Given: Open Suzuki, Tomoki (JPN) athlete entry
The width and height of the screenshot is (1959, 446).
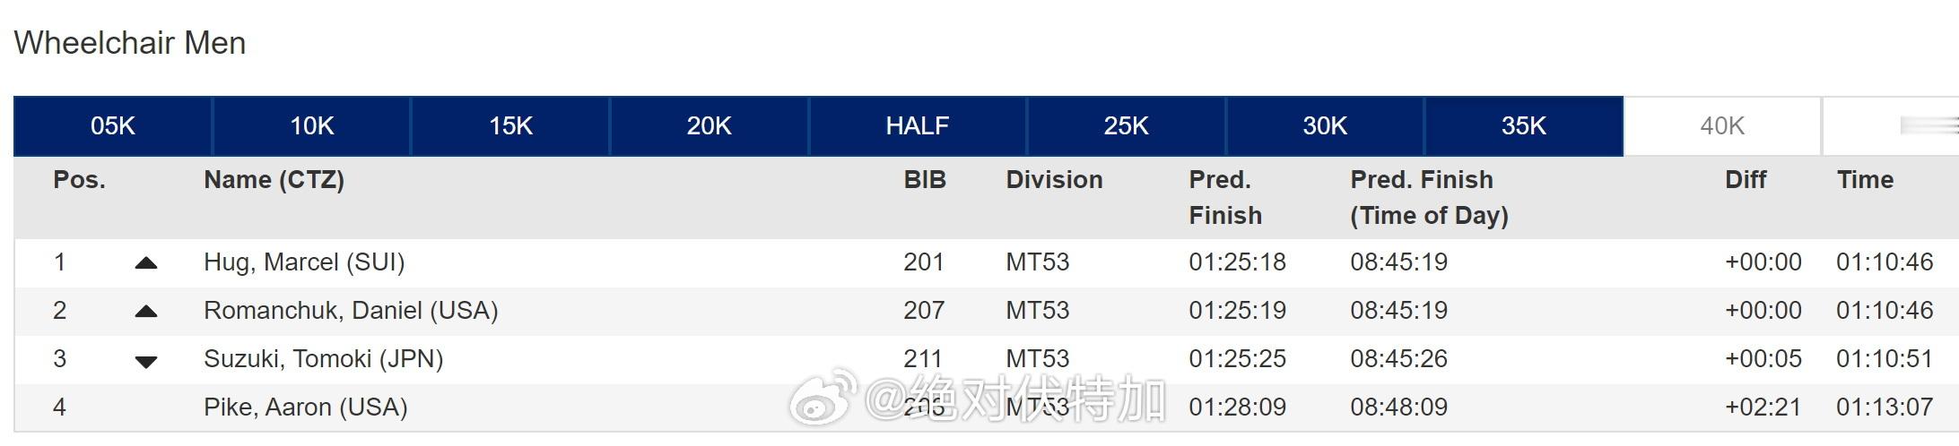Looking at the screenshot, I should pyautogui.click(x=324, y=359).
